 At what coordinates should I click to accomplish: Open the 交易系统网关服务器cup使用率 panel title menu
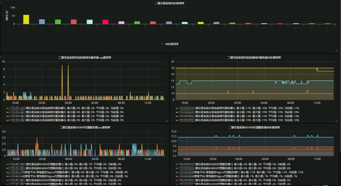pos(85,57)
